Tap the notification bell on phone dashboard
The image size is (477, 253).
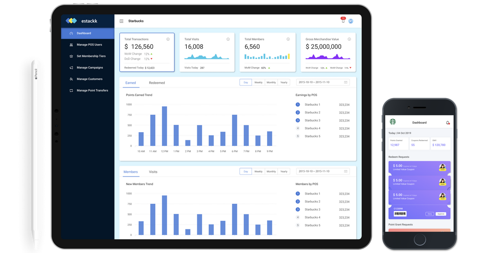[448, 122]
